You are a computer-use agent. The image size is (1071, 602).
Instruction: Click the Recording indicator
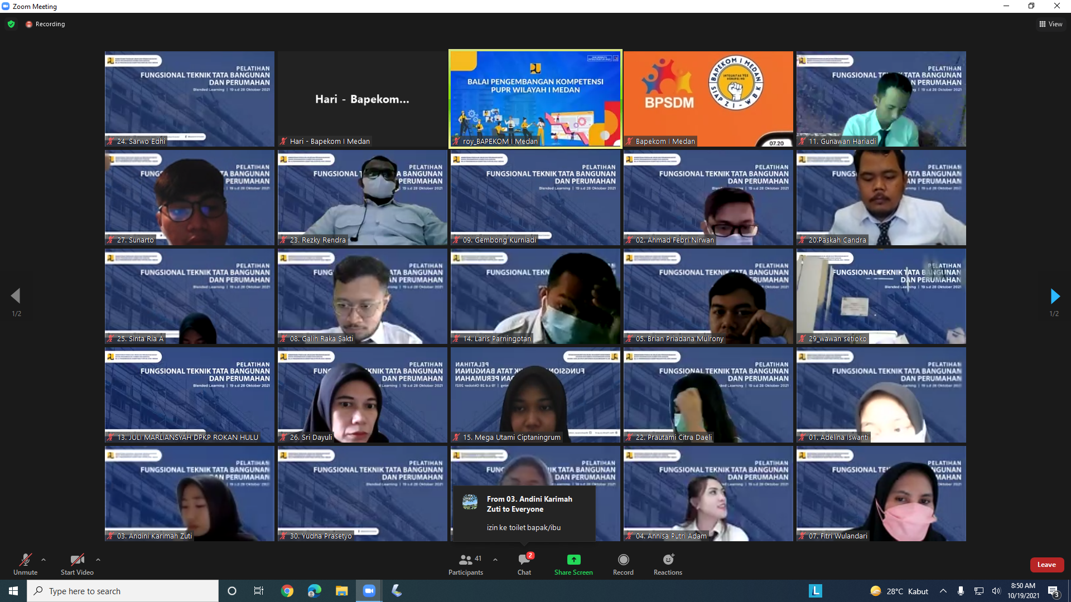45,24
